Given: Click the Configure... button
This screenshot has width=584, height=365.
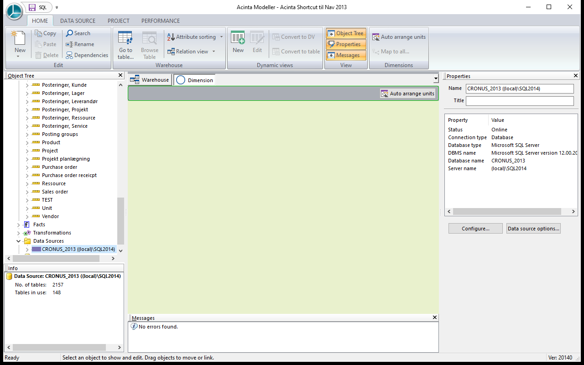Looking at the screenshot, I should [x=475, y=229].
